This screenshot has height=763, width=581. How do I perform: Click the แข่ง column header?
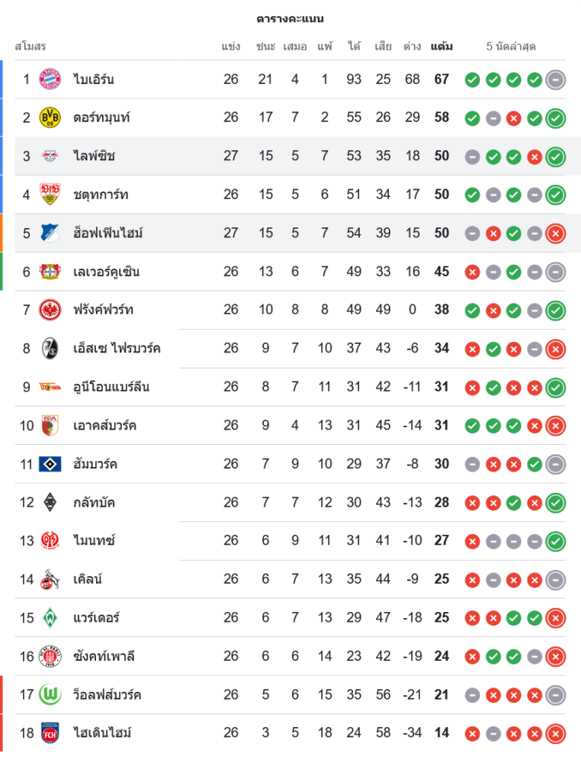tap(231, 47)
